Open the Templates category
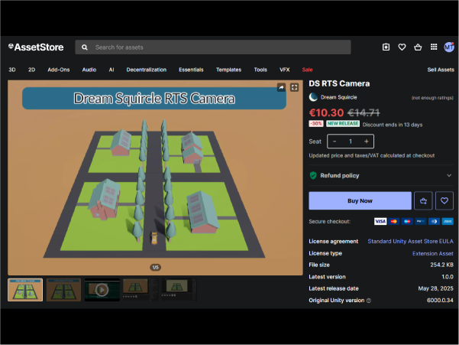 [228, 70]
